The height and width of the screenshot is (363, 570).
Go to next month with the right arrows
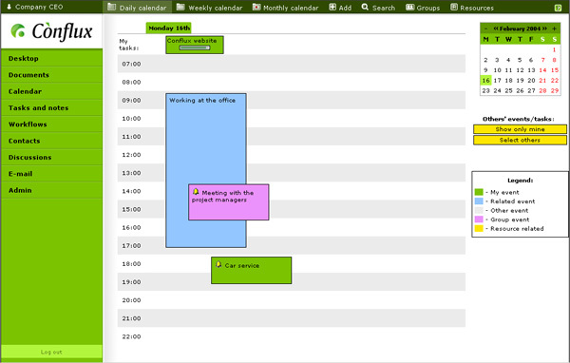coord(544,29)
